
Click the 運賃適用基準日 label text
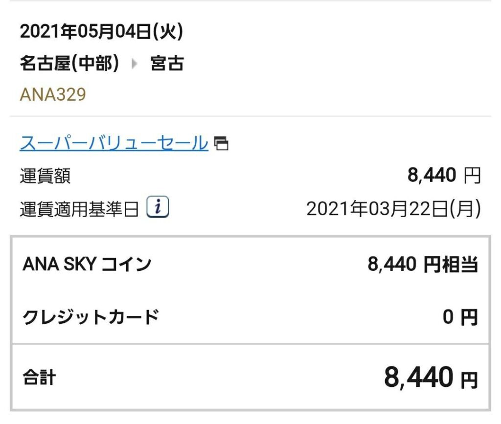click(79, 209)
